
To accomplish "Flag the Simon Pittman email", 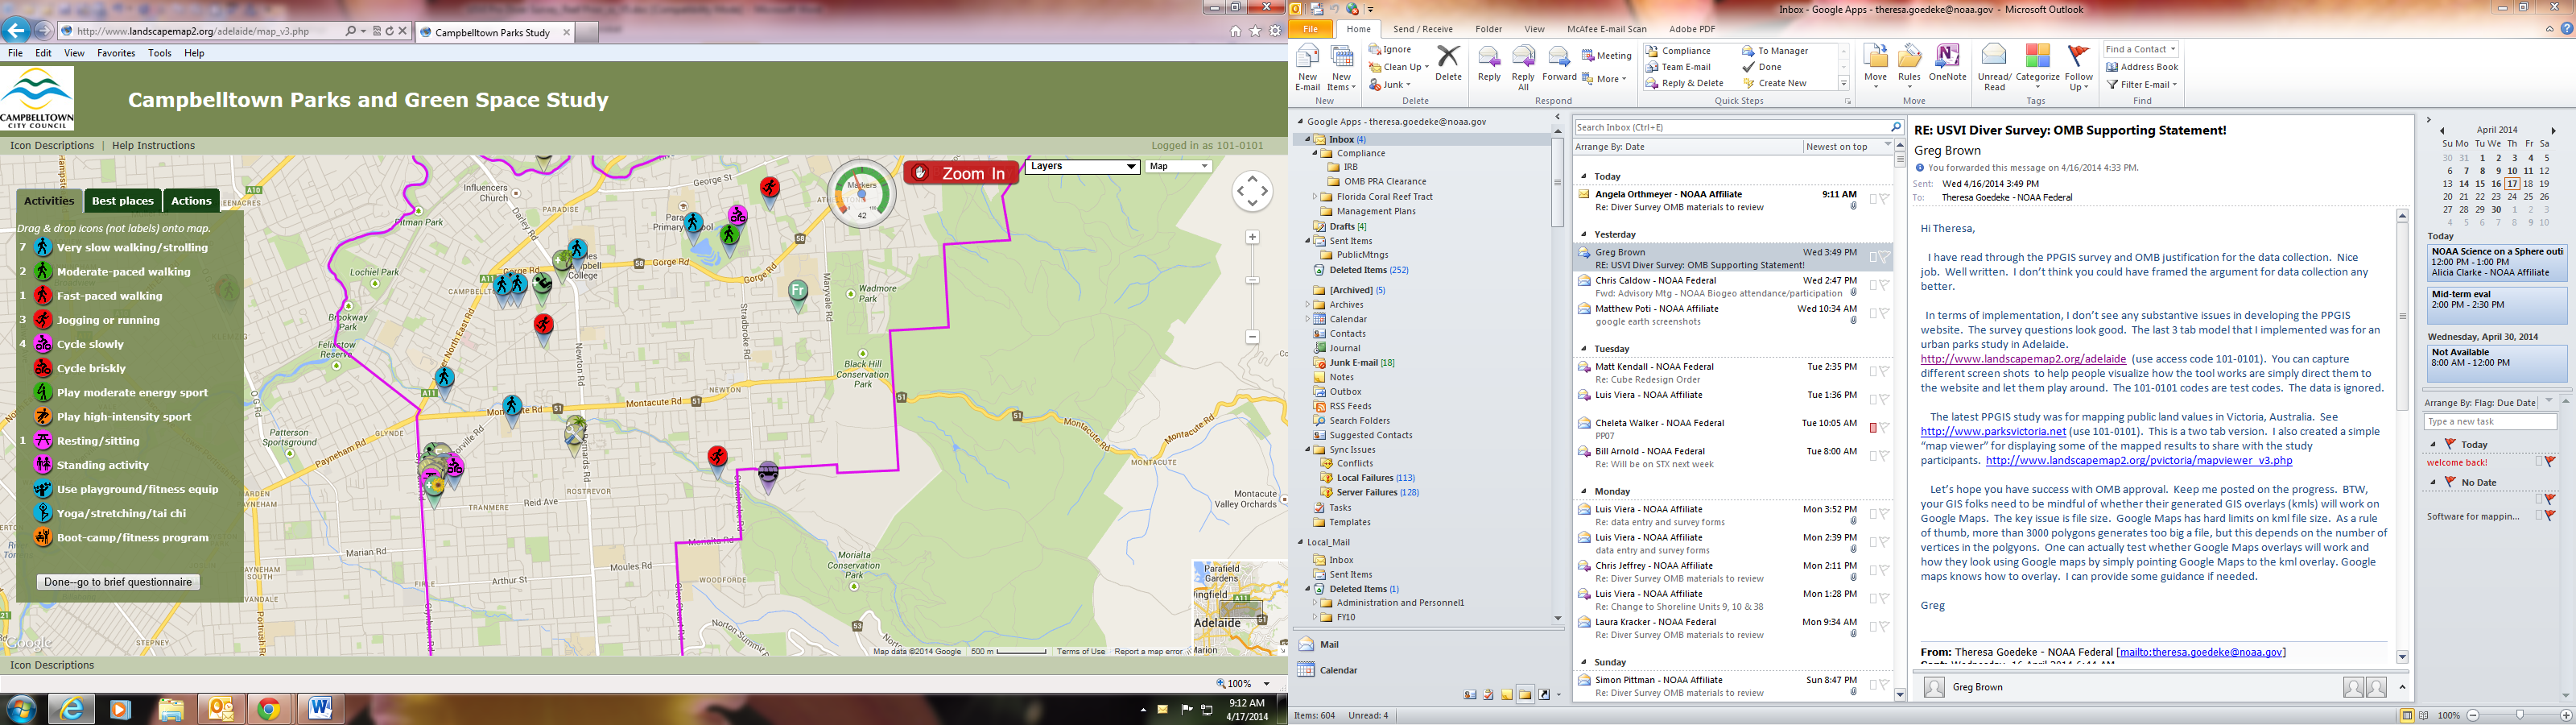I will point(1884,685).
